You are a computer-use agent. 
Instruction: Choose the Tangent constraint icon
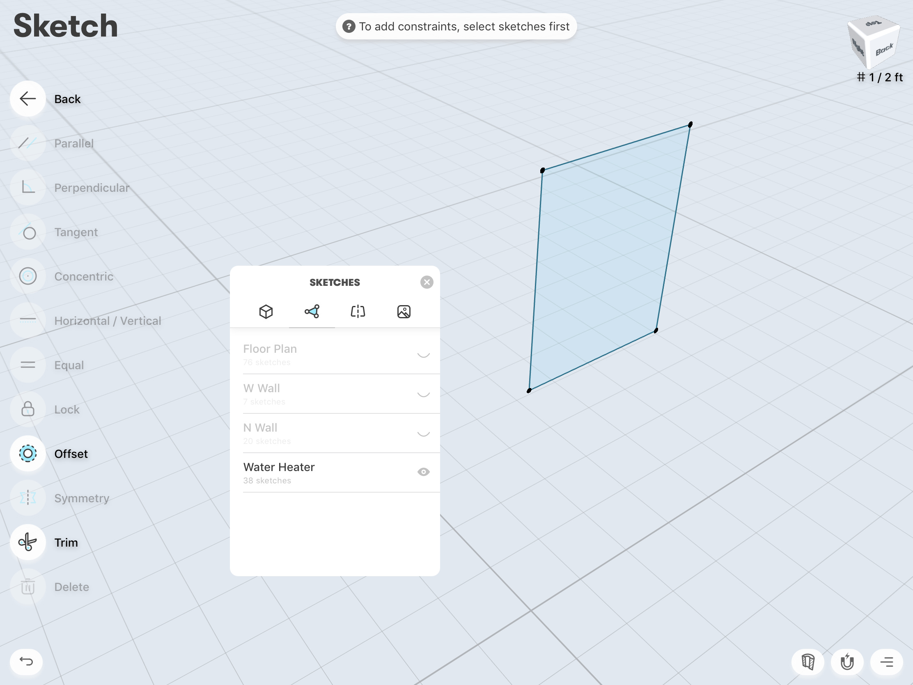[28, 232]
